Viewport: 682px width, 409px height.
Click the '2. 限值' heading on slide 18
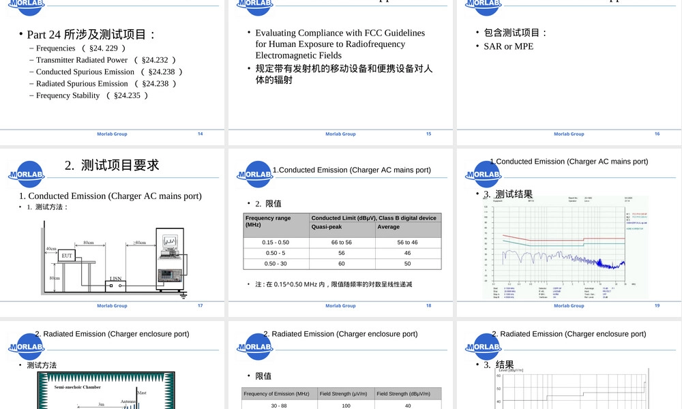pos(268,203)
